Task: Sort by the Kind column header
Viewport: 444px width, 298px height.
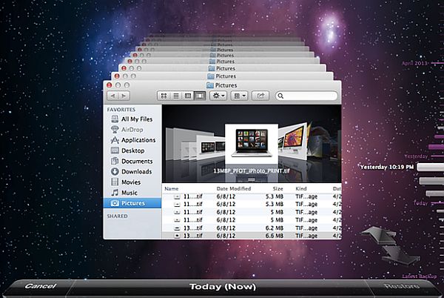Action: coord(301,188)
